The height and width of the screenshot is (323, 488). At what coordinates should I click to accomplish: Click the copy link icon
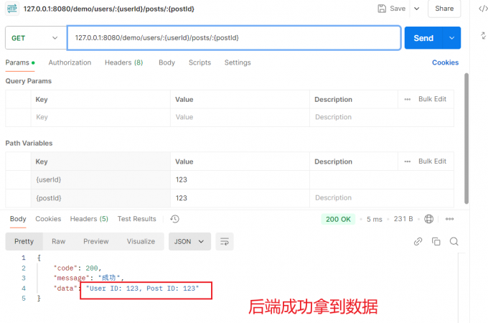tap(418, 241)
